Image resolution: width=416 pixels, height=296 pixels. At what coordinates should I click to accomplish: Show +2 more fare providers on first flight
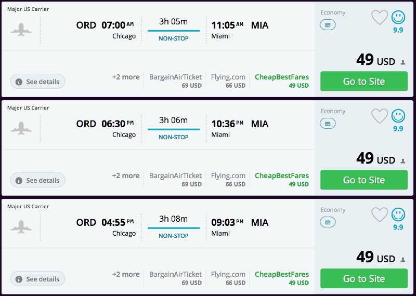[x=126, y=77]
